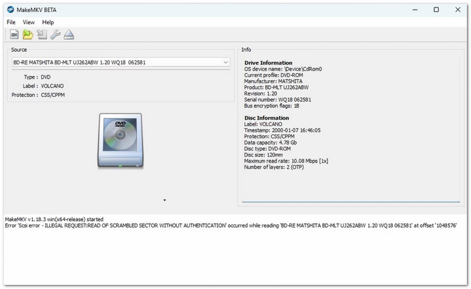The width and height of the screenshot is (471, 289).
Task: Click 'Serial number: WQ18 062581' line
Action: (277, 99)
